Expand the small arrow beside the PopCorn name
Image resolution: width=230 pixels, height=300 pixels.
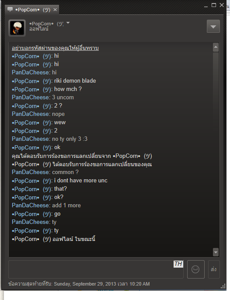(68, 23)
